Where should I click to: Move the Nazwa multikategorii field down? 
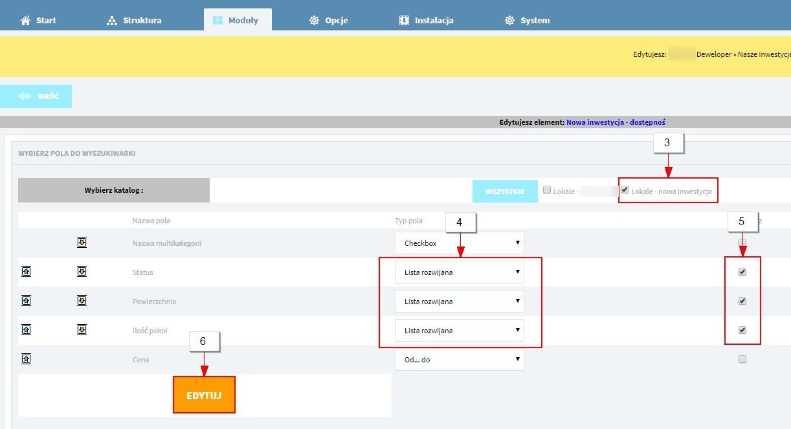82,243
